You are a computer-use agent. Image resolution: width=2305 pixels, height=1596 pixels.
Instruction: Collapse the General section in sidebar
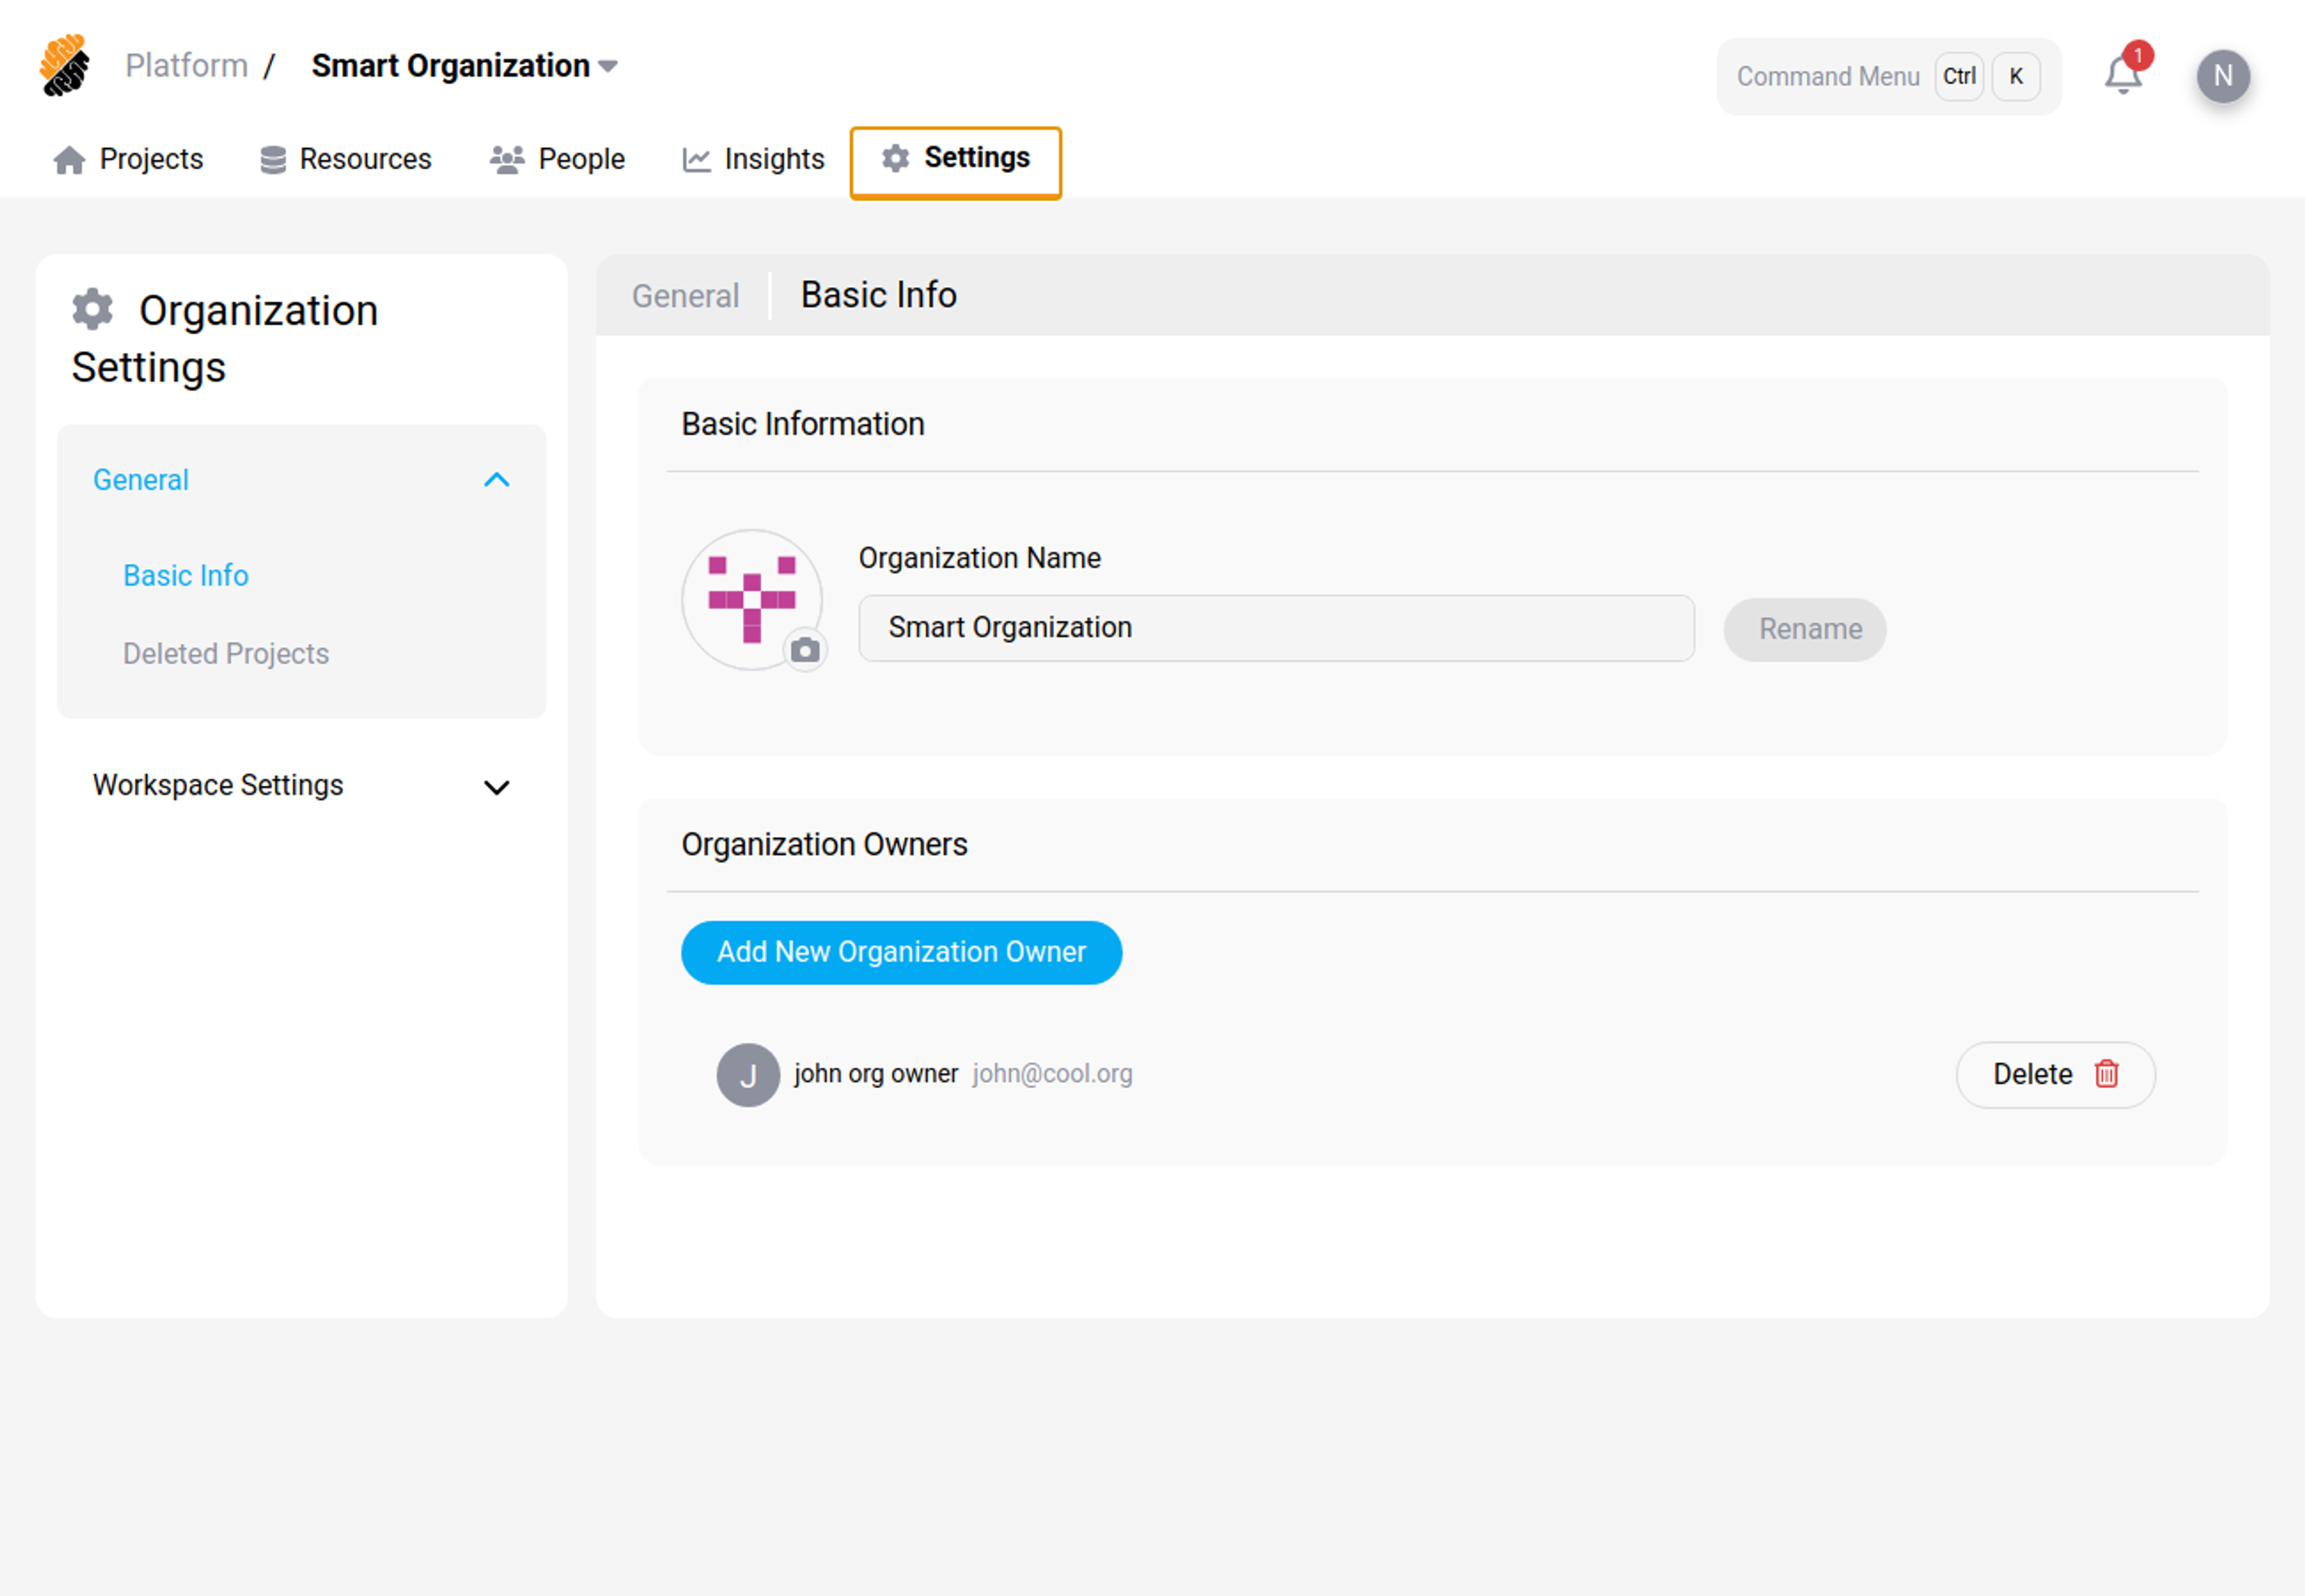tap(497, 481)
